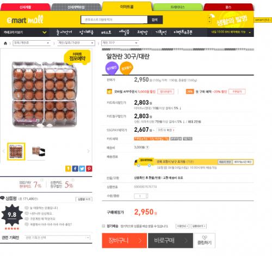Add item with 장바구니 button
The height and width of the screenshot is (256, 272).
125,240
